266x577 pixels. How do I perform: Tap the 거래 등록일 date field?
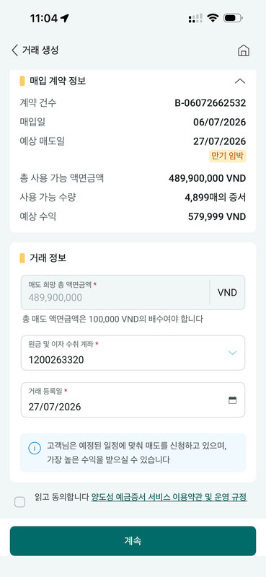(x=133, y=400)
